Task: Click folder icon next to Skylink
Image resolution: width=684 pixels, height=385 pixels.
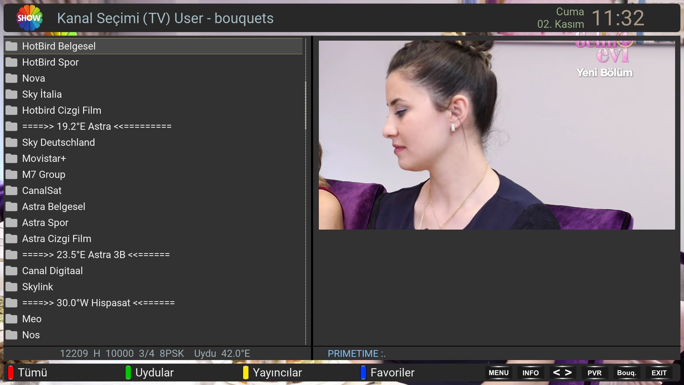Action: (x=11, y=287)
